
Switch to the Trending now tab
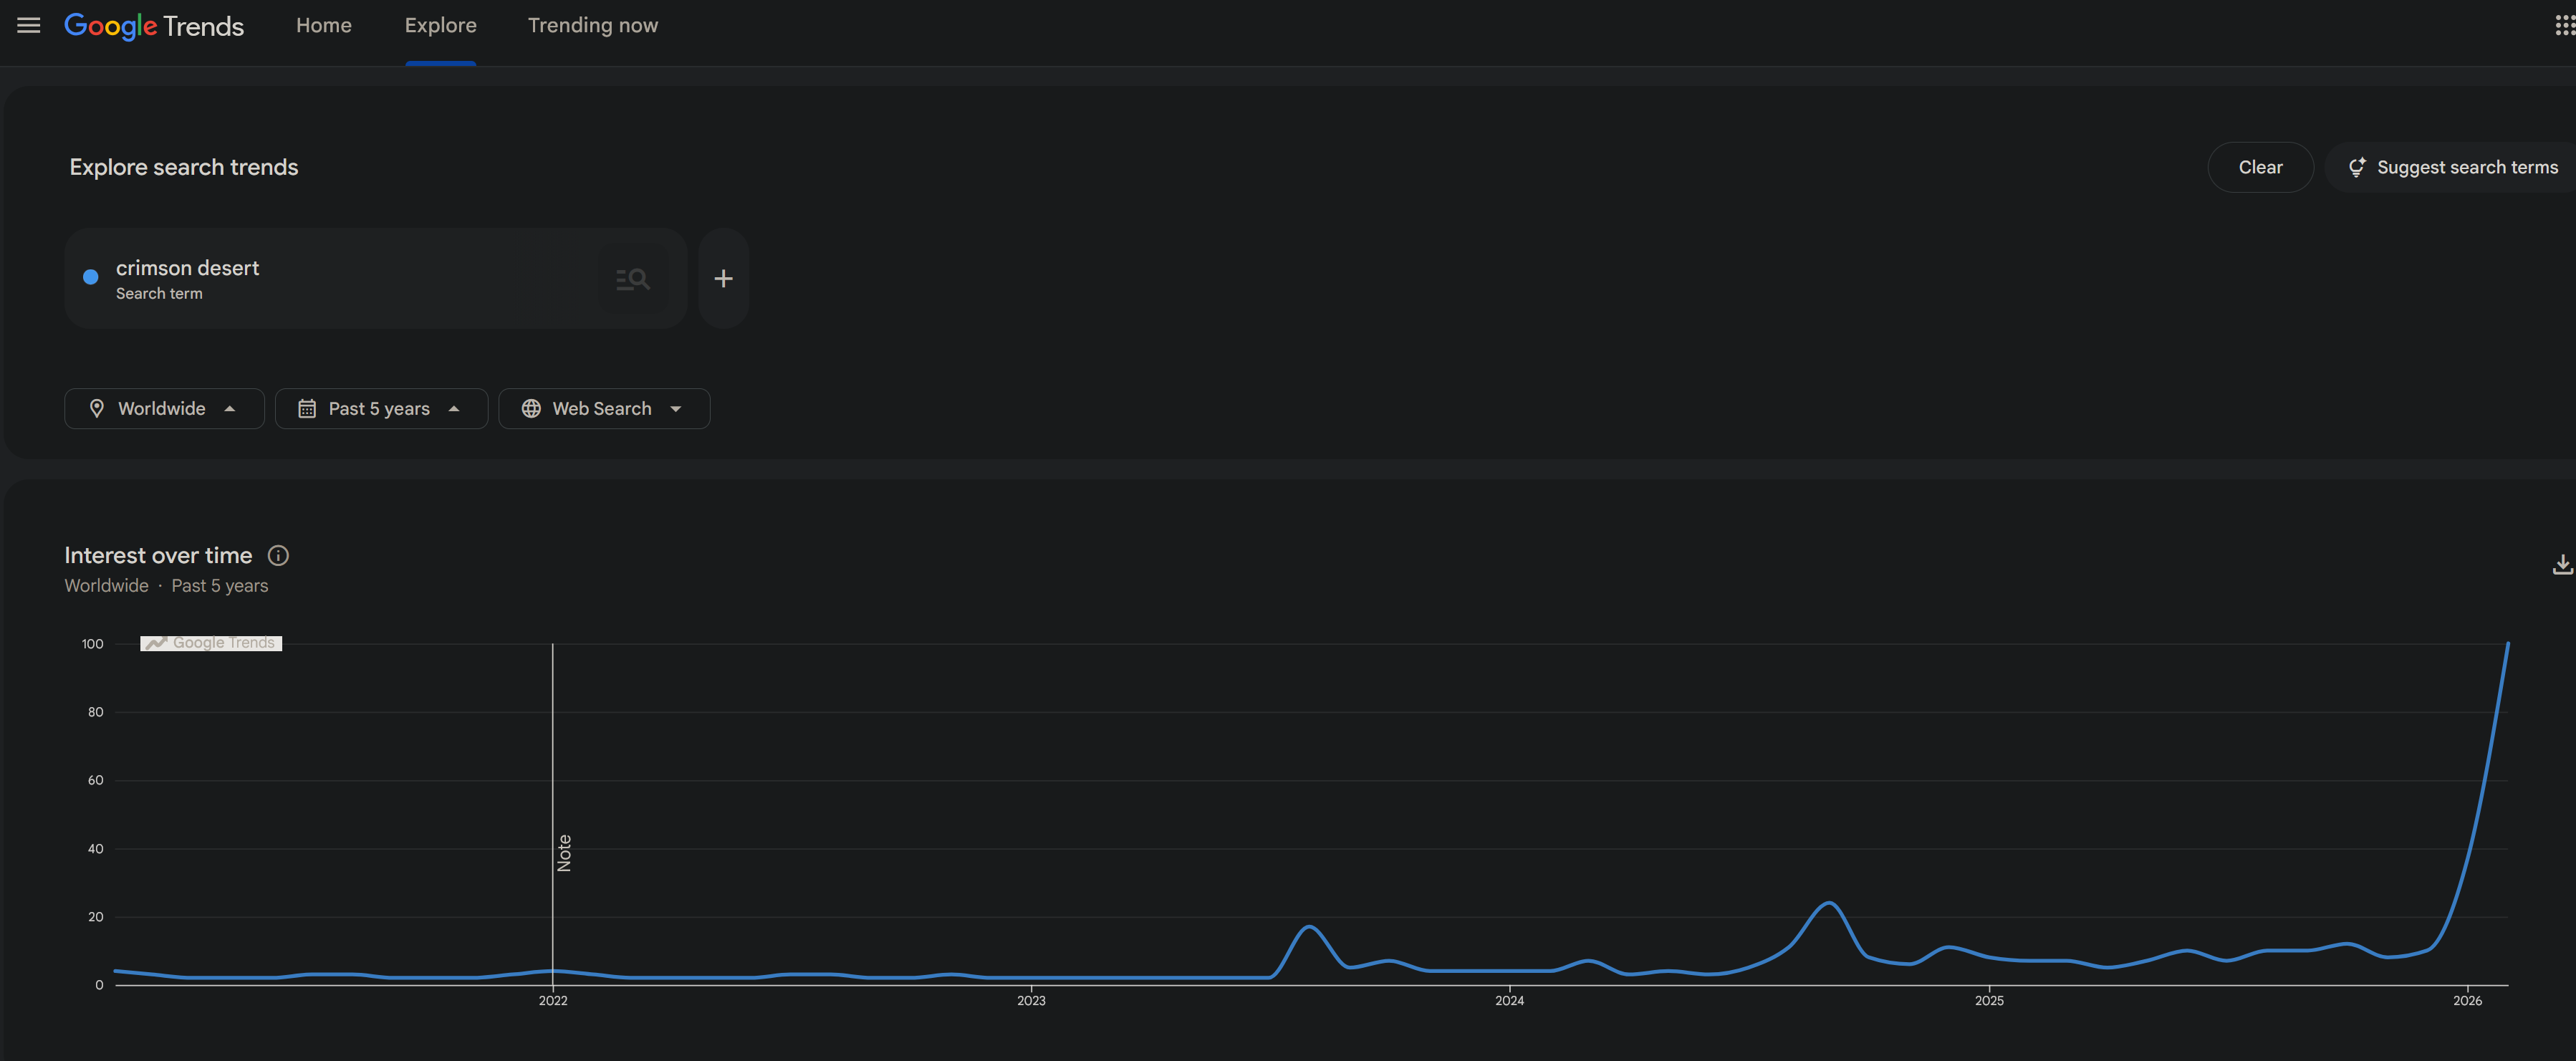click(592, 25)
